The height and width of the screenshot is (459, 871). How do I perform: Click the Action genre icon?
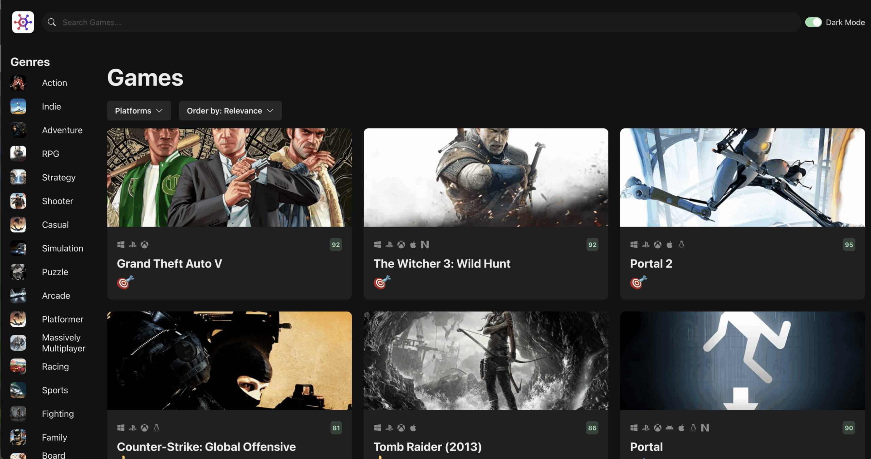(18, 83)
